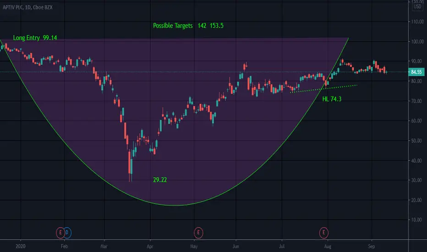Click the February earnings E marker

click(60, 233)
